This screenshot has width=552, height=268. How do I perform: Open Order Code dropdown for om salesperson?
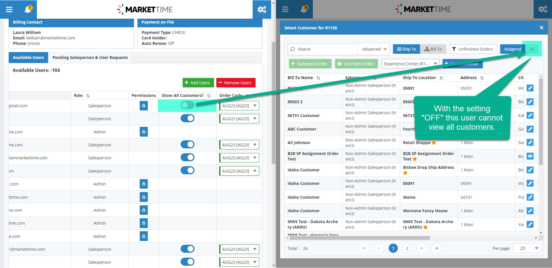point(239,171)
